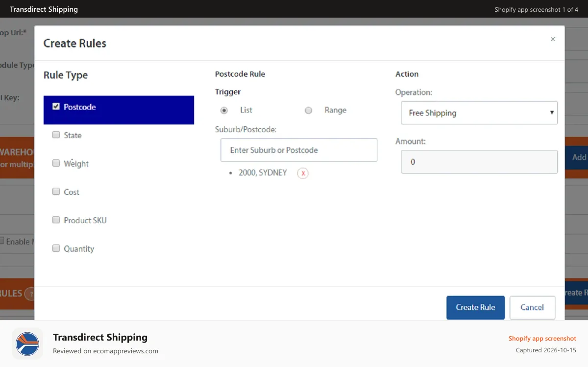This screenshot has width=588, height=367.
Task: Click the Rule Type heading
Action: tap(66, 75)
